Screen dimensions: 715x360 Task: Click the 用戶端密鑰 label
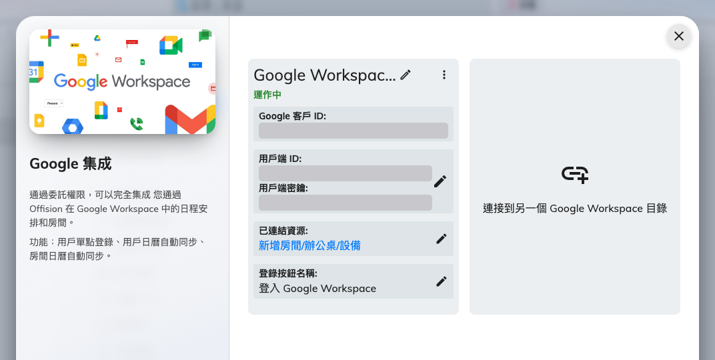(283, 188)
